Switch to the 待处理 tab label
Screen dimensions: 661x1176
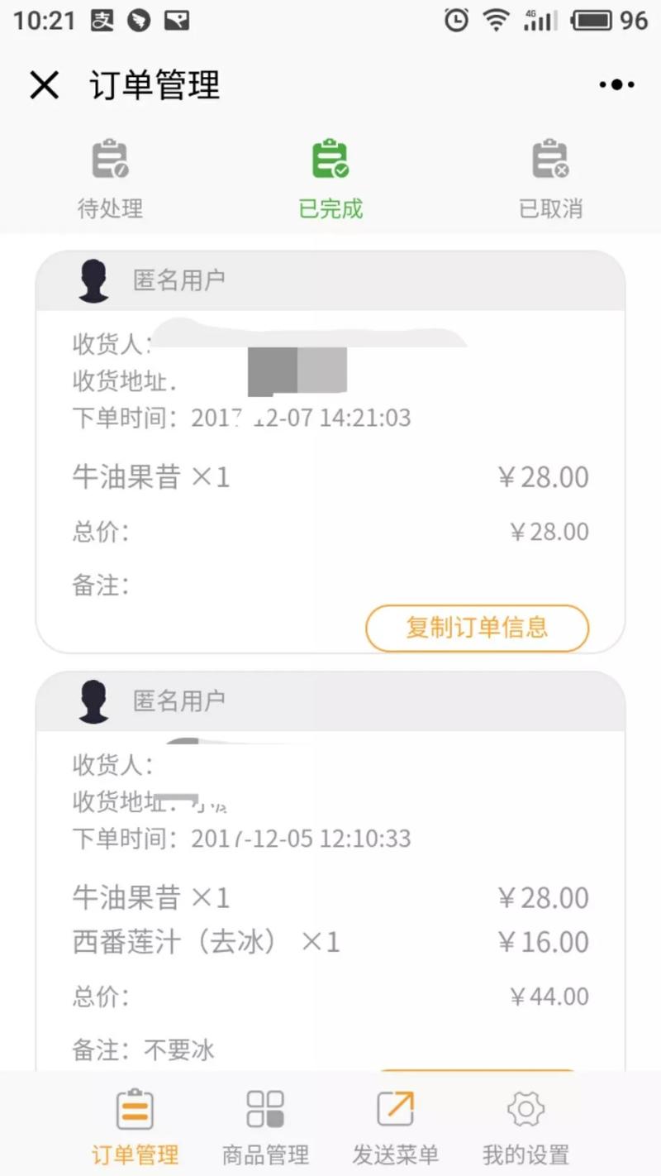tap(110, 208)
